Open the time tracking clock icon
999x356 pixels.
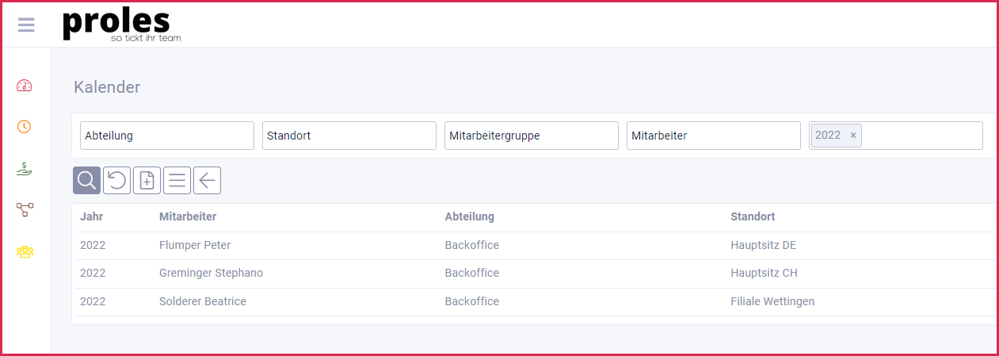[25, 126]
